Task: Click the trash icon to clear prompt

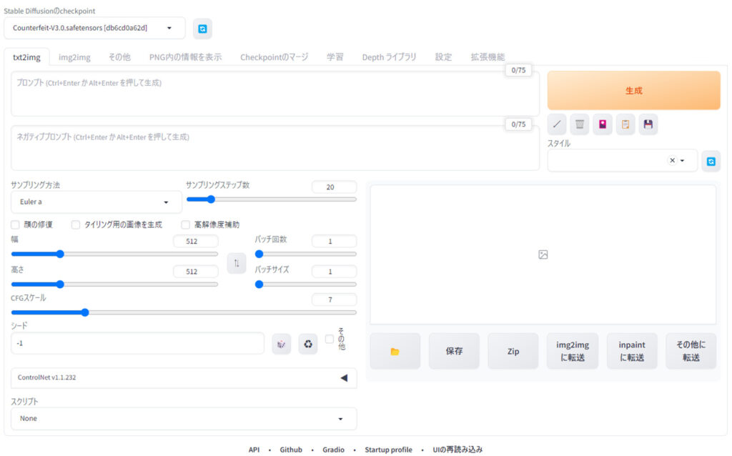Action: [580, 124]
